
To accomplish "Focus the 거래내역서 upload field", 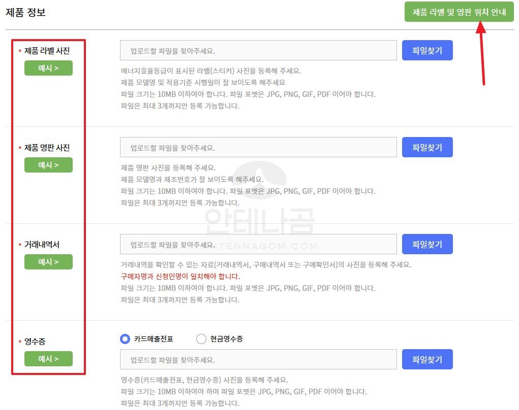I will (258, 244).
